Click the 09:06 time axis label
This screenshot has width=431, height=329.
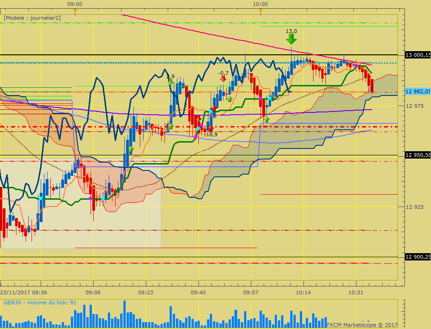click(93, 292)
